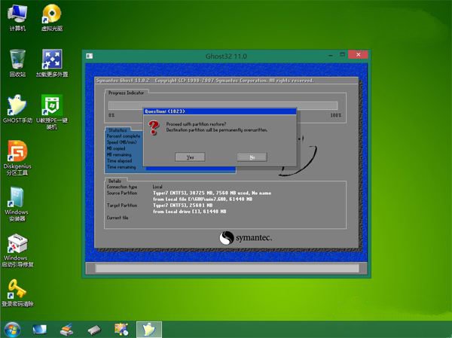Click the Speed (MB/min) label
Image resolution: width=452 pixels, height=338 pixels.
pyautogui.click(x=121, y=142)
